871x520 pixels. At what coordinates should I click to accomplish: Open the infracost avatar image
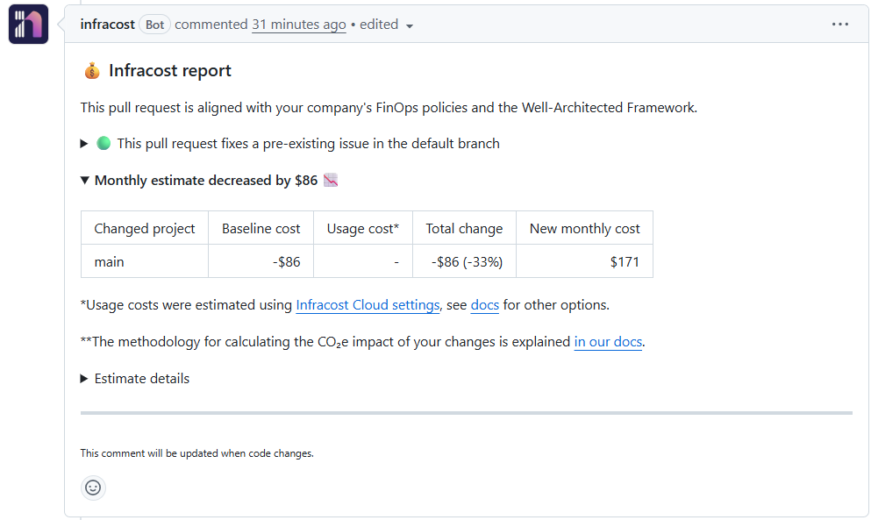coord(28,24)
